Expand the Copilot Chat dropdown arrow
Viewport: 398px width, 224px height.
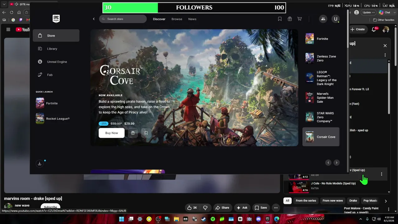pyautogui.click(x=395, y=12)
